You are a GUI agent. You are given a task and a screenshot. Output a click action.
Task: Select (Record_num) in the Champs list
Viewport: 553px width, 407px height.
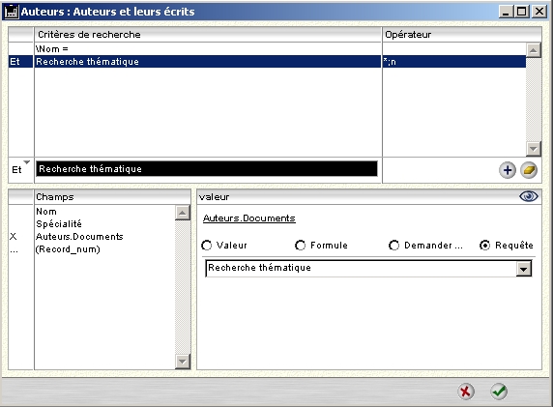pyautogui.click(x=68, y=249)
